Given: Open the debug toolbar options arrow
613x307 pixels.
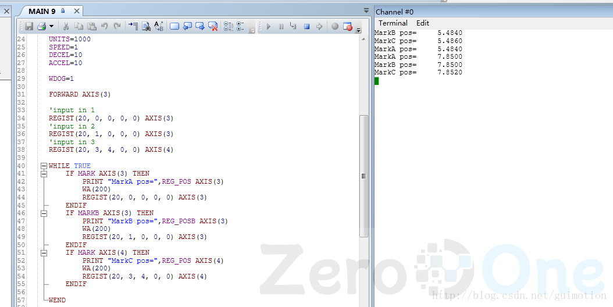Looking at the screenshot, I should click(358, 30).
